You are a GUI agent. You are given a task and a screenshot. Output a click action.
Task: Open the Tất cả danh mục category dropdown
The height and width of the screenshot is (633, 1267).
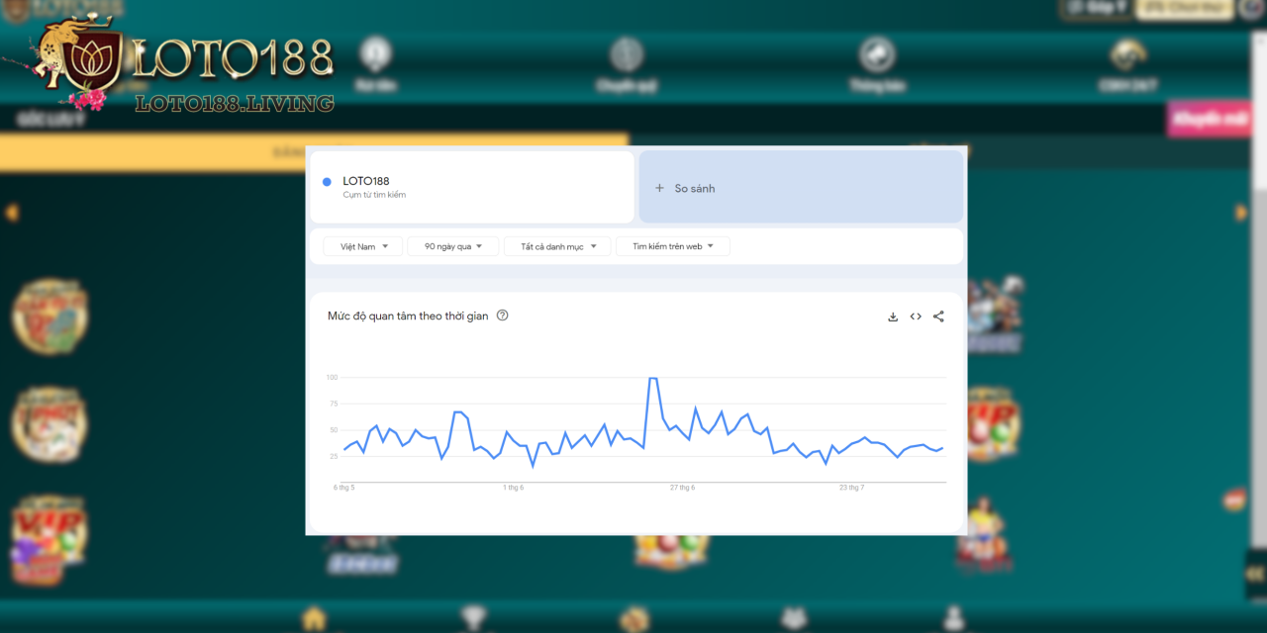pos(557,246)
